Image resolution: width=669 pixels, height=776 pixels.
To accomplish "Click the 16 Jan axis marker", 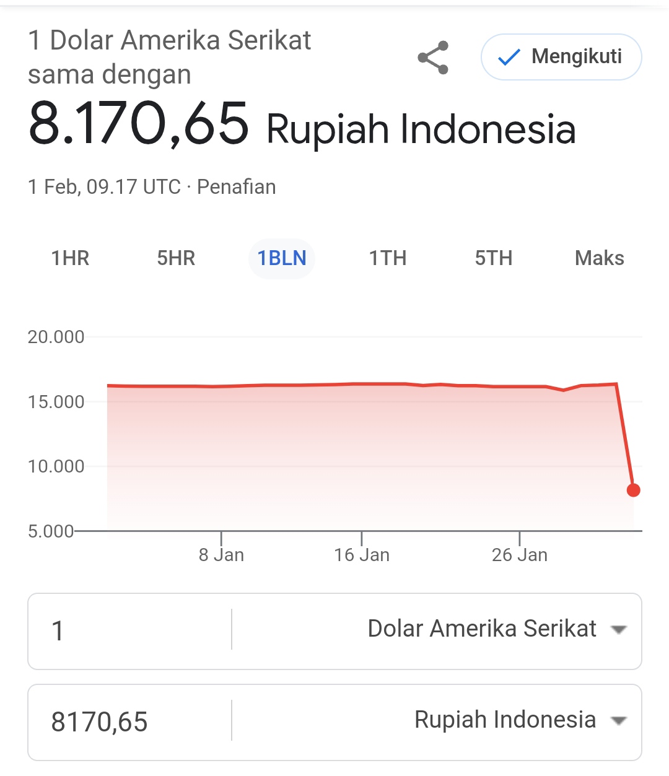I will point(362,554).
